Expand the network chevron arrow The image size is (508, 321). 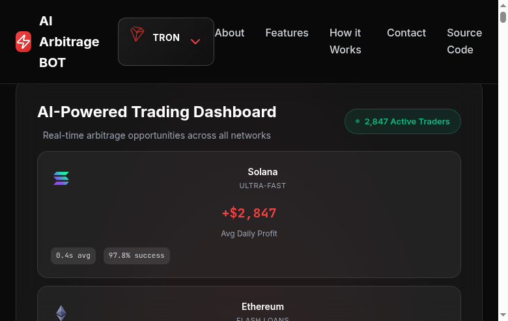tap(195, 42)
